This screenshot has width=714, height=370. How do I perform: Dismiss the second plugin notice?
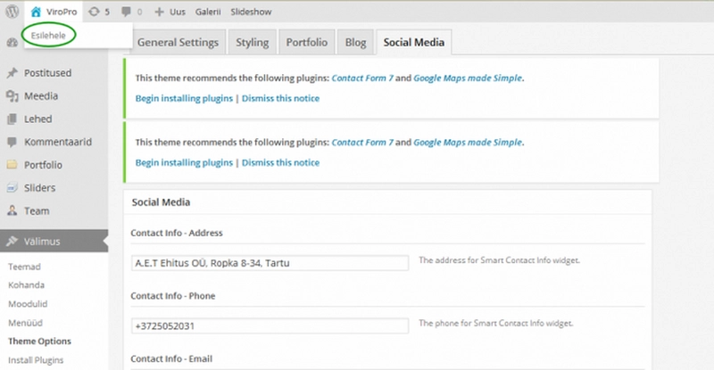tap(280, 162)
